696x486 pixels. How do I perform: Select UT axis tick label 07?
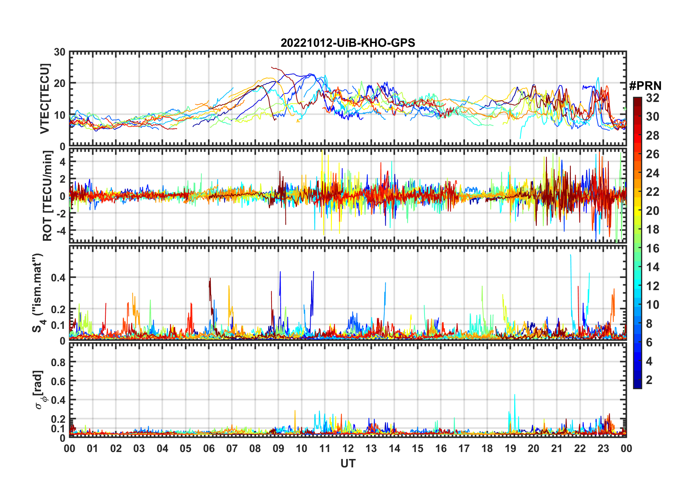232,448
